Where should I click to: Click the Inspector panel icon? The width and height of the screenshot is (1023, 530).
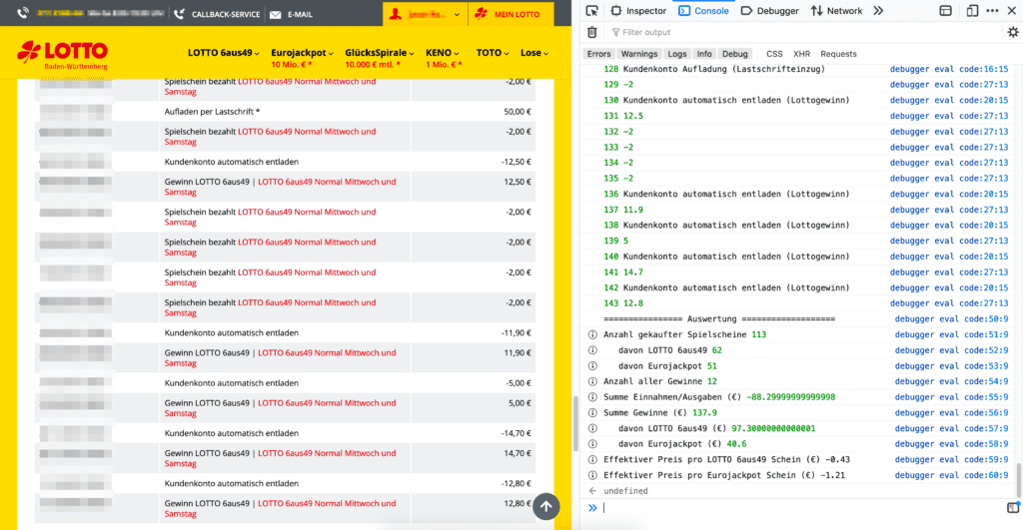(615, 10)
